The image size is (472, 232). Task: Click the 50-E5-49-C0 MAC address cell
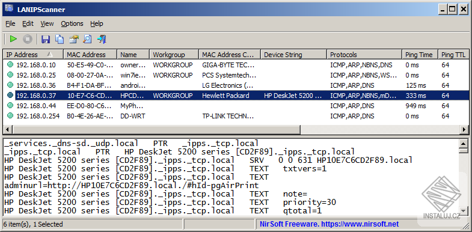click(90, 65)
